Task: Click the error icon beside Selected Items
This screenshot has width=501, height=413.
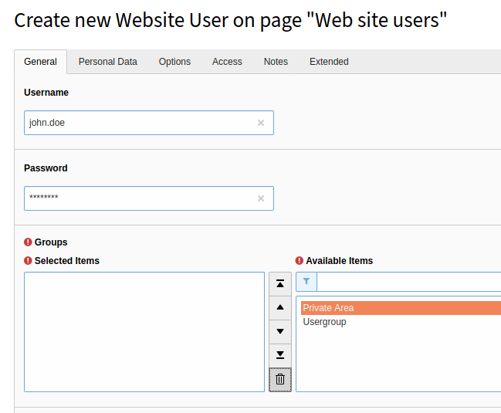Action: pyautogui.click(x=28, y=261)
